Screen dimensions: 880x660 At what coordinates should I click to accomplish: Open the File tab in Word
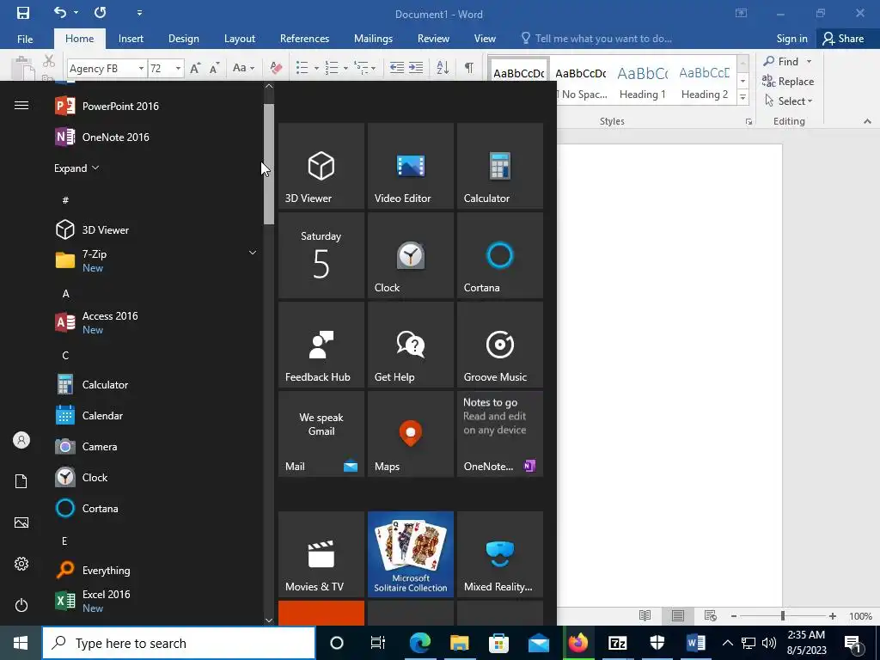click(x=25, y=39)
